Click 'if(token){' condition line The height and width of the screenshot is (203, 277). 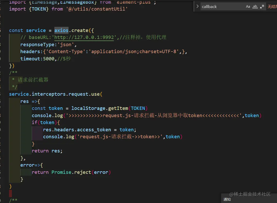(46, 122)
